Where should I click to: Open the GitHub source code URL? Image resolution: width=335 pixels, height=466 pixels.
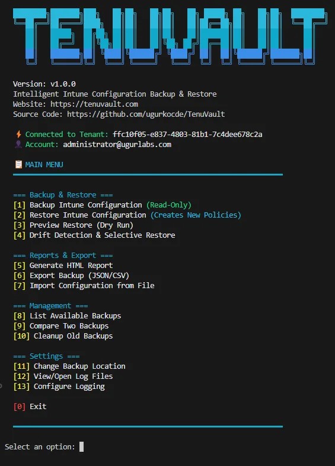click(x=146, y=114)
